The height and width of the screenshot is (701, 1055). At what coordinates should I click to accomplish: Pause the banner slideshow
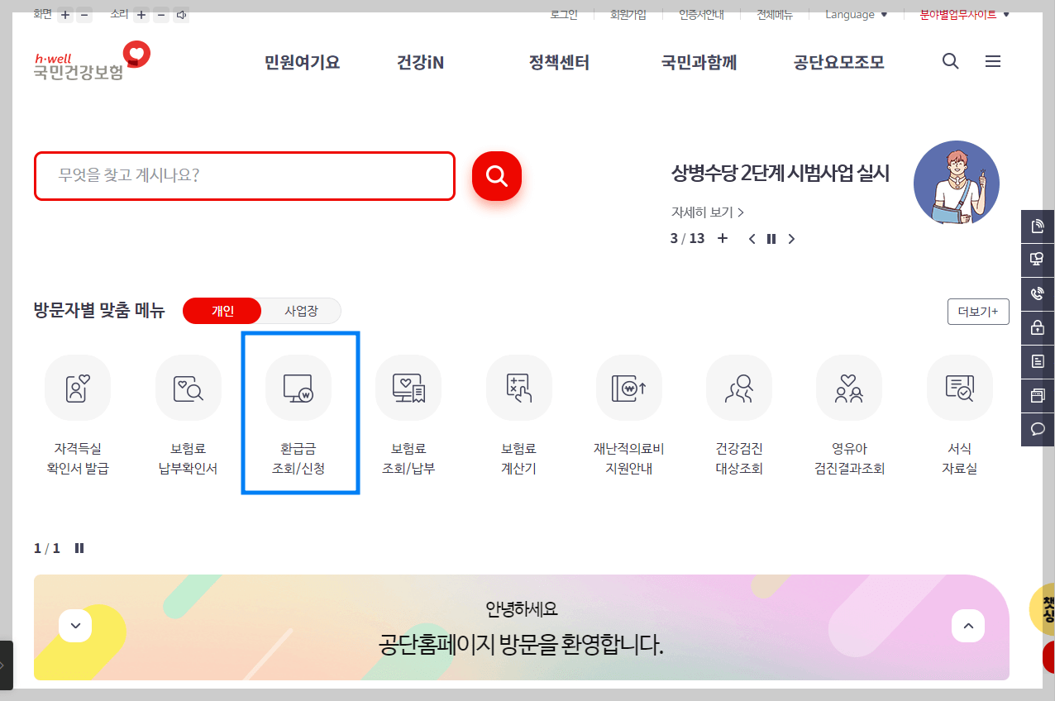[771, 238]
